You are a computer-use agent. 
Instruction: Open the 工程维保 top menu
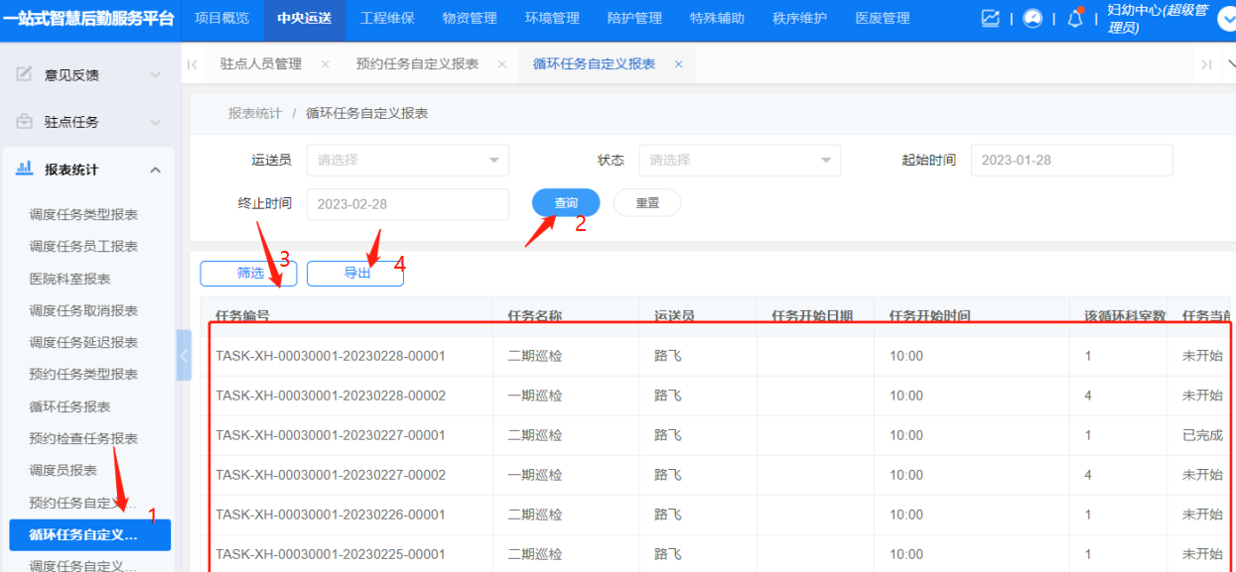387,18
